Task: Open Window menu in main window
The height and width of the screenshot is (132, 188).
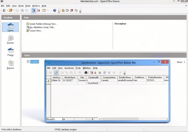Action: point(36,6)
